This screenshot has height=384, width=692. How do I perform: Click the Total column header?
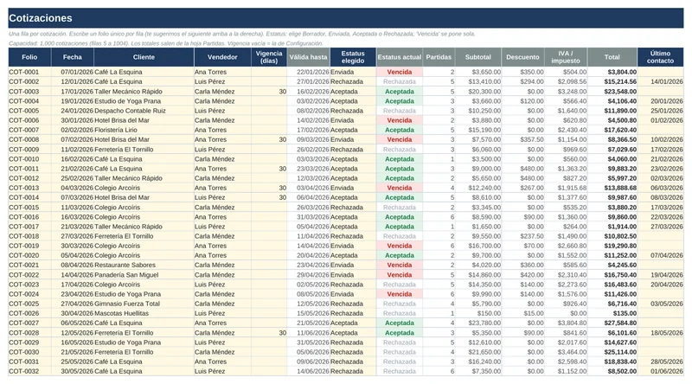612,57
